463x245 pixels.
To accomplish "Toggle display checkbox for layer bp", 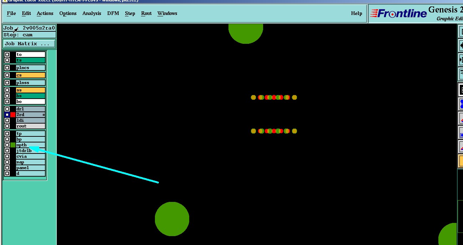I will [7, 139].
